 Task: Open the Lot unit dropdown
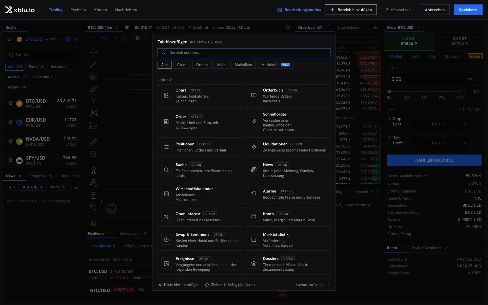click(472, 79)
